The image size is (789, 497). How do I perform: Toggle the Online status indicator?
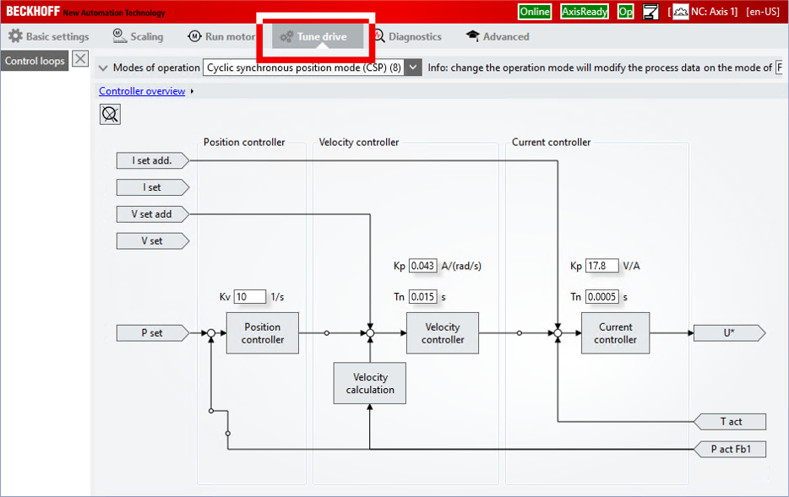535,12
